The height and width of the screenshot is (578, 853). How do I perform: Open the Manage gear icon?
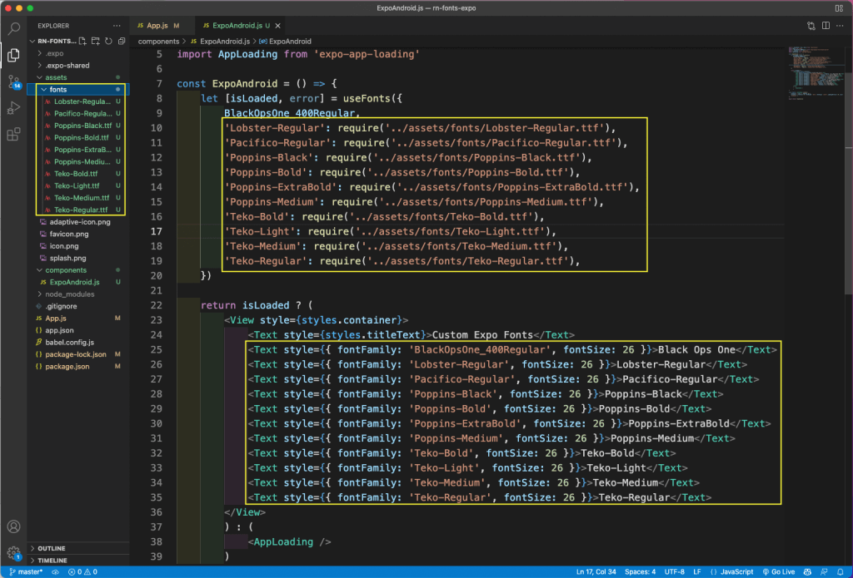(13, 553)
